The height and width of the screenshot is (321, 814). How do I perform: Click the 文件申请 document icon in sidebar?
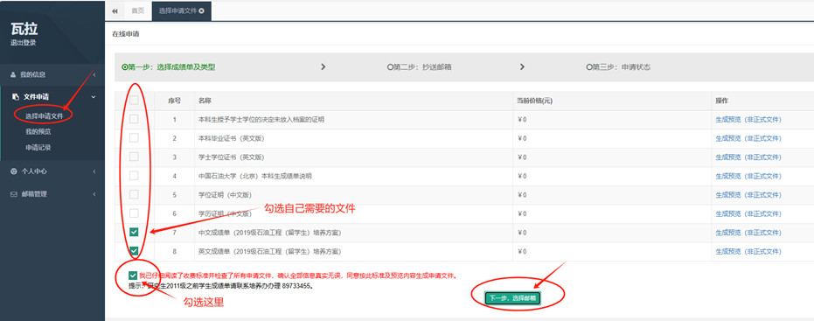[15, 96]
